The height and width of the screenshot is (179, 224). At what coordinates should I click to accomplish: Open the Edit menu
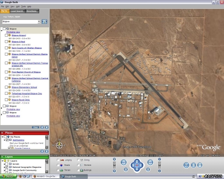coord(7,7)
